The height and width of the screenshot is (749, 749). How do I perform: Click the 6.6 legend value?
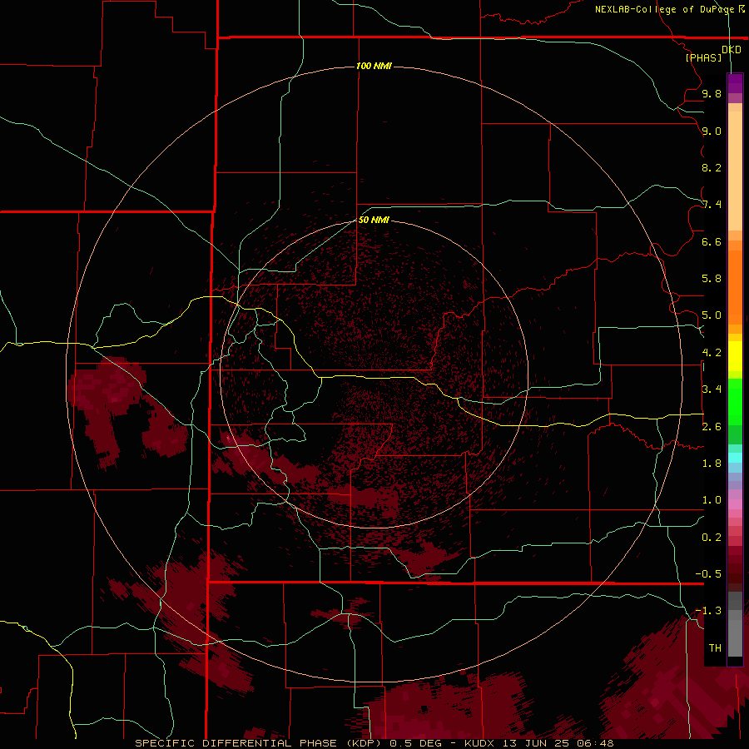pyautogui.click(x=712, y=241)
